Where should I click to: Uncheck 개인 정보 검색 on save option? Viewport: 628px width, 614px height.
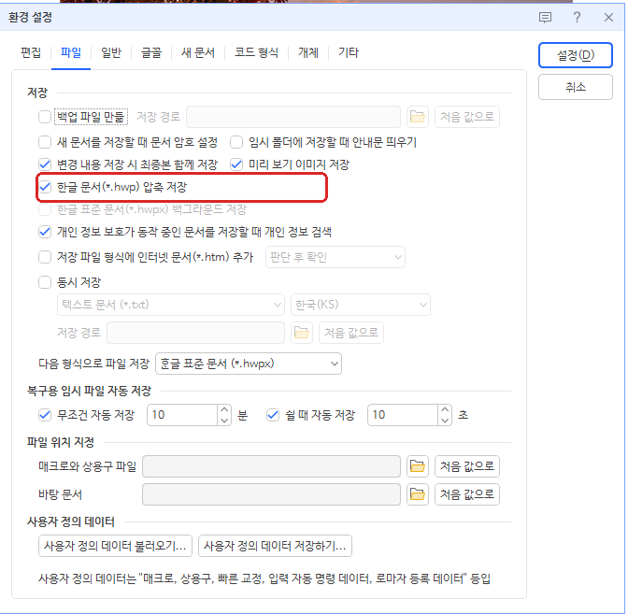[45, 232]
